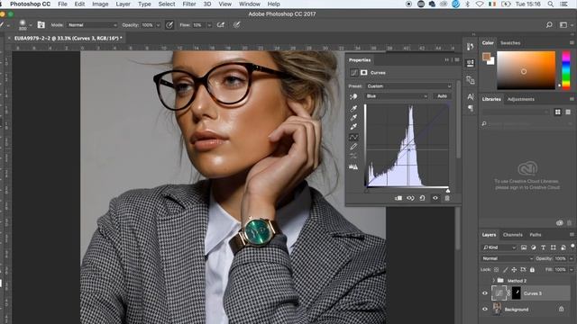Switch to the Swatches tab
Image resolution: width=577 pixels, height=324 pixels.
(x=510, y=42)
